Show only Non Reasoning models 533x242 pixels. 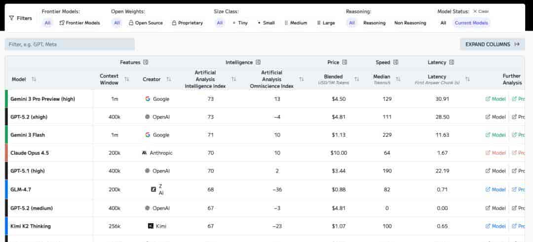pos(410,23)
